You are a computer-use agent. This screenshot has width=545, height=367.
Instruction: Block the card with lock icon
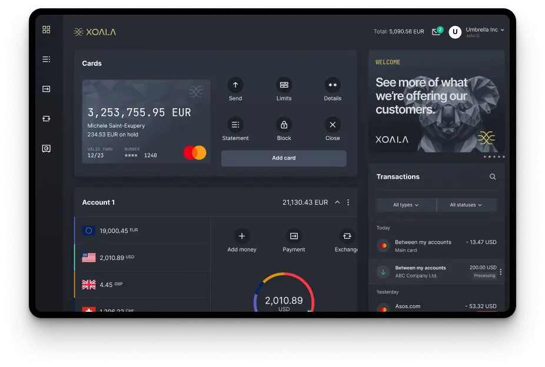(284, 125)
